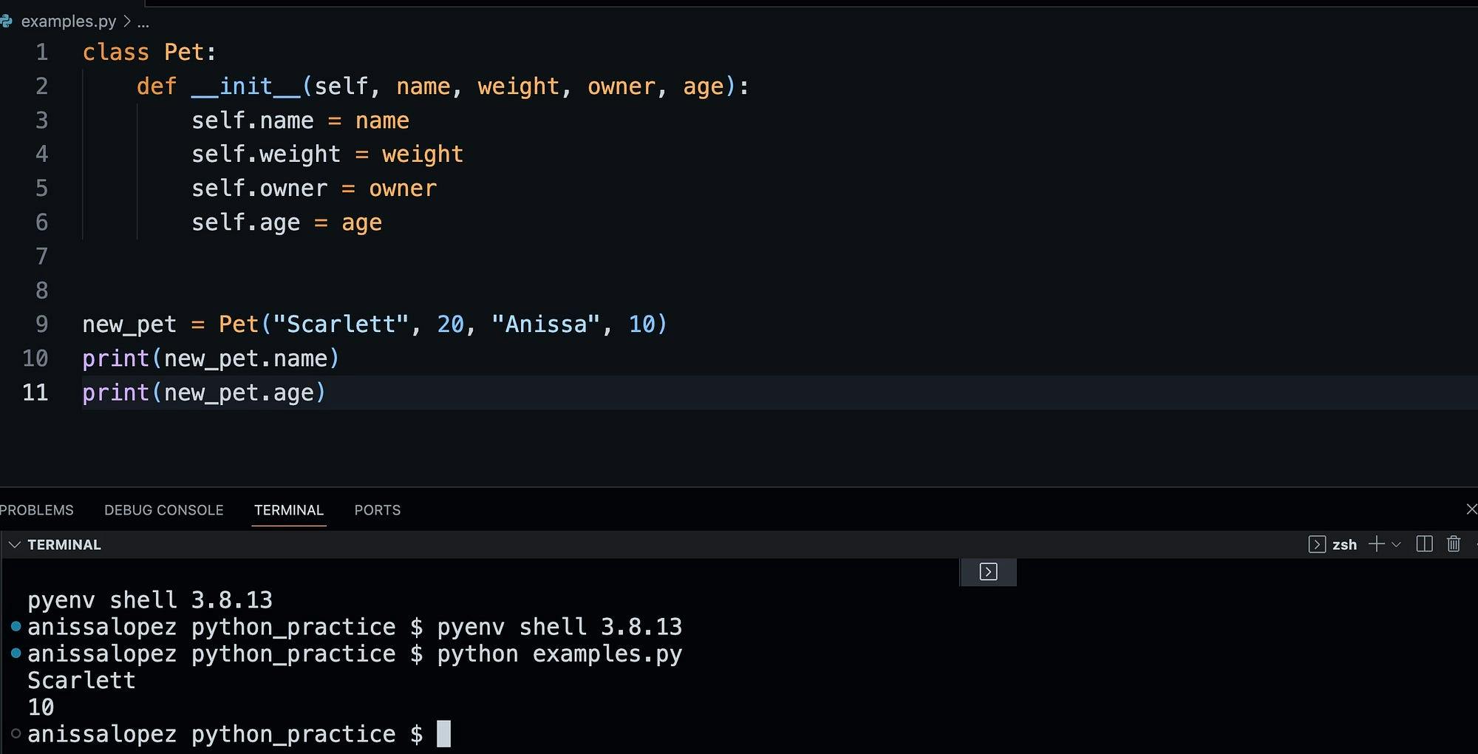This screenshot has height=754, width=1478.
Task: Click the "Anissa" string argument
Action: tap(546, 325)
